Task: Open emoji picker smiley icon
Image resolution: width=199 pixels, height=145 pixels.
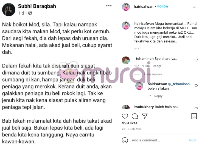Action: 125,140
